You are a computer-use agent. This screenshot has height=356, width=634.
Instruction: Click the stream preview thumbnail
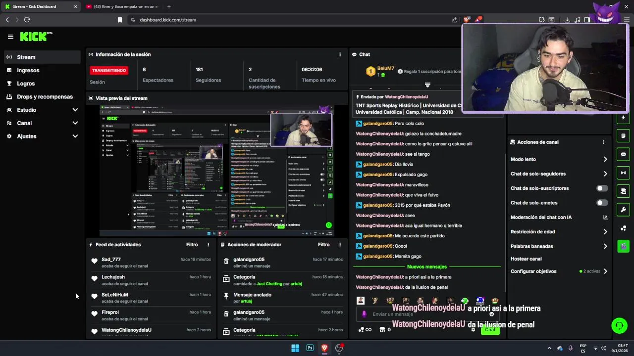coord(216,171)
